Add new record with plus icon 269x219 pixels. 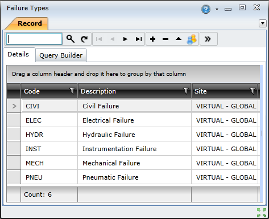[x=152, y=39]
